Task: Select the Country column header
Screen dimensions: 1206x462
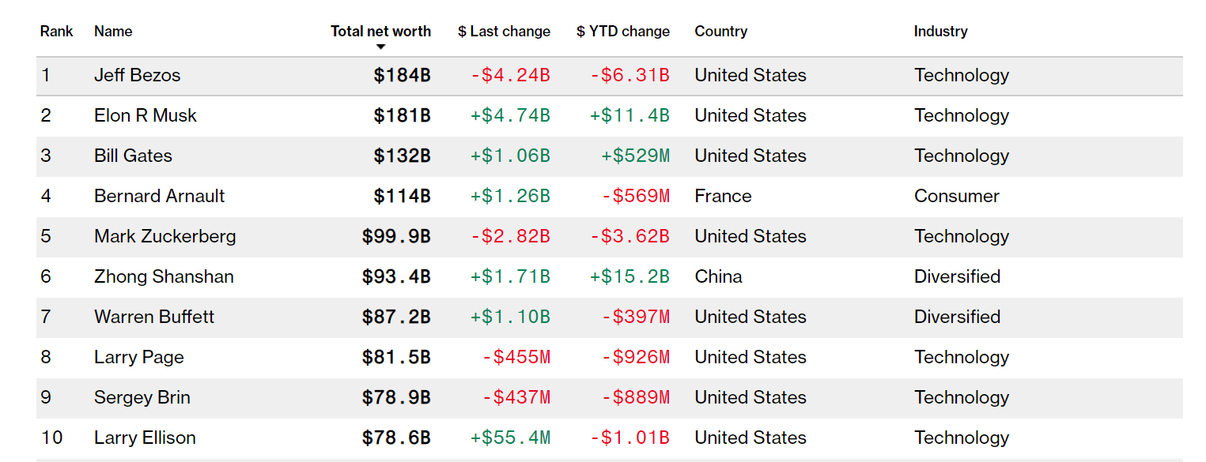Action: (x=720, y=32)
